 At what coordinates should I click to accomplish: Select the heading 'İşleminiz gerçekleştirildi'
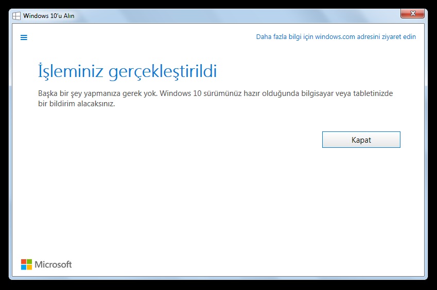point(127,71)
